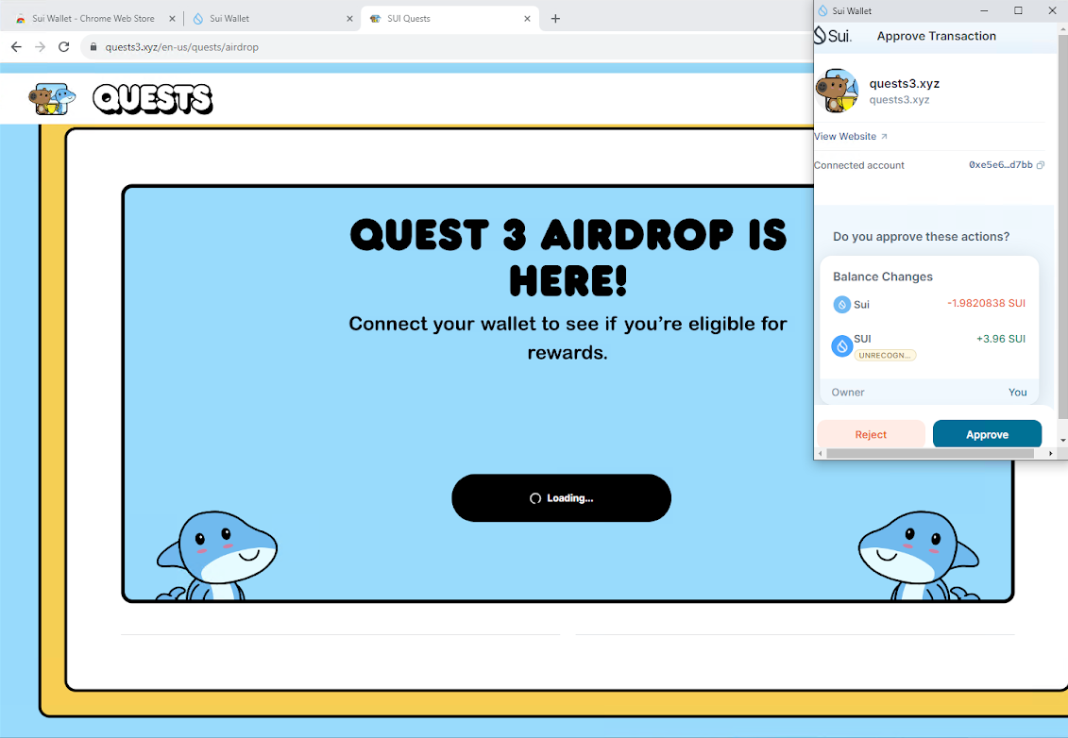Click the external-link arrow next to View Website

[x=885, y=136]
